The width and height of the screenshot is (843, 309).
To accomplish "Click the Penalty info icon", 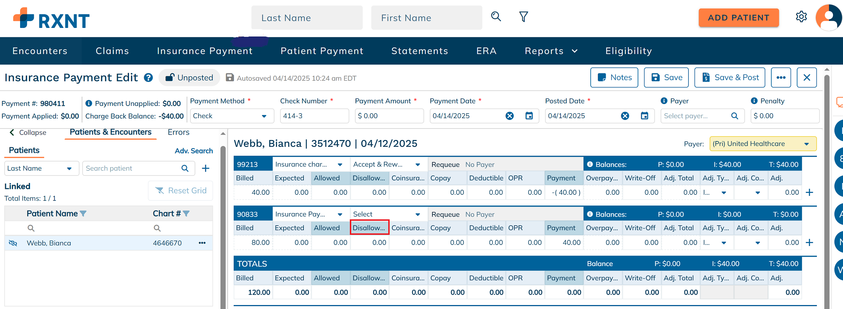I will tap(754, 101).
